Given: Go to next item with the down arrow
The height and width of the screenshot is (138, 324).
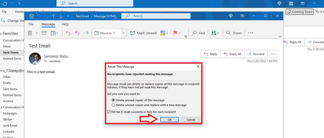Looking at the screenshot, I should pos(61,16).
